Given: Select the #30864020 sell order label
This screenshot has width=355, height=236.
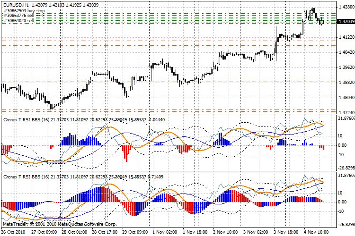Looking at the screenshot, I should [x=18, y=21].
